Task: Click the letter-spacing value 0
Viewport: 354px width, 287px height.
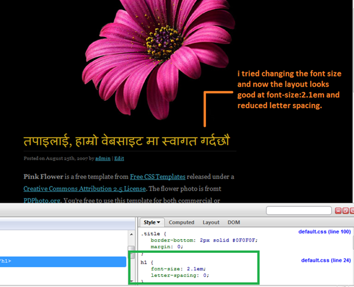Action: pos(205,275)
